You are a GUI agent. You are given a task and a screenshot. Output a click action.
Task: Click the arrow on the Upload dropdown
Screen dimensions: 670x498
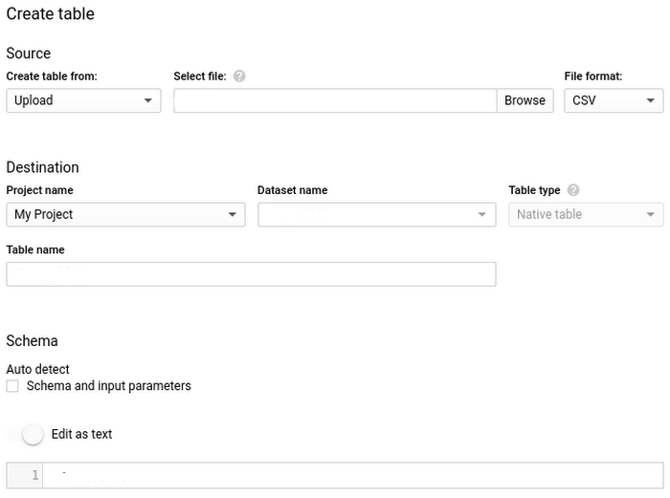(x=148, y=100)
